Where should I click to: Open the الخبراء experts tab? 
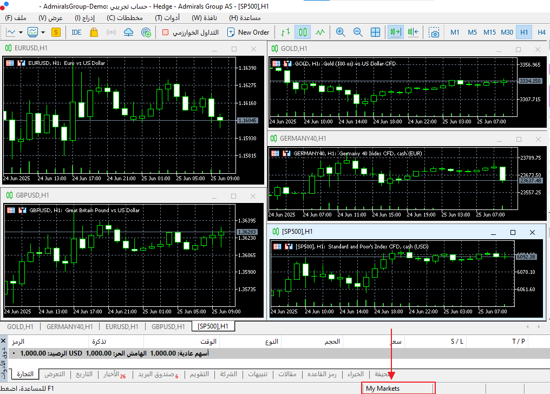(355, 374)
